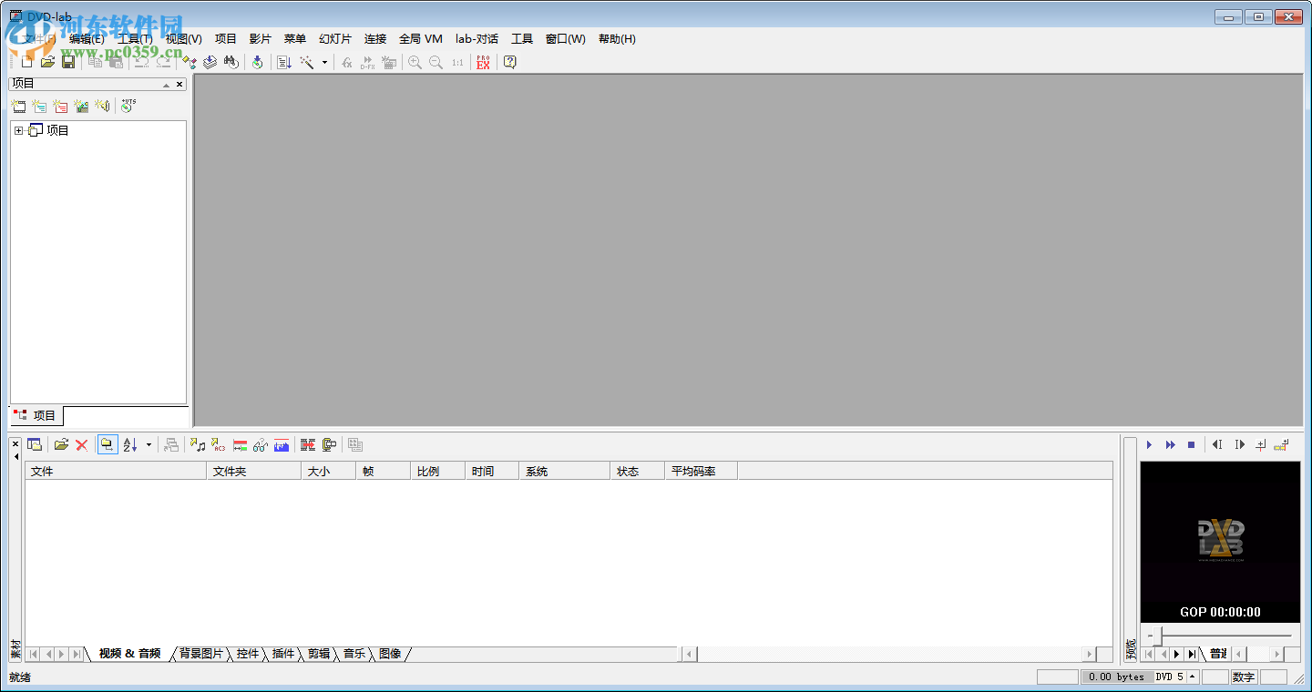Open a project using the folder icon in main toolbar
Viewport: 1312px width, 692px height.
[x=47, y=62]
